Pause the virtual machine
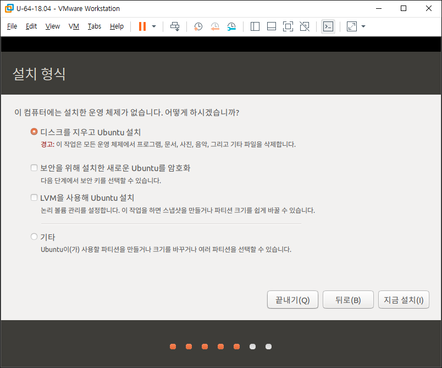Screen dimensions: 442x368 click(142, 26)
